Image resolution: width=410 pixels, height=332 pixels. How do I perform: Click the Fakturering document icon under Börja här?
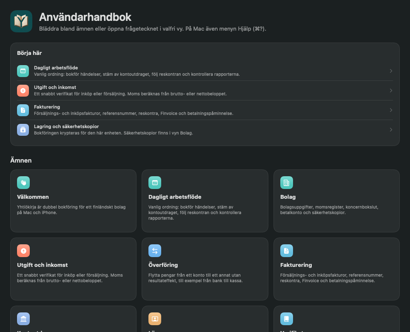23,110
